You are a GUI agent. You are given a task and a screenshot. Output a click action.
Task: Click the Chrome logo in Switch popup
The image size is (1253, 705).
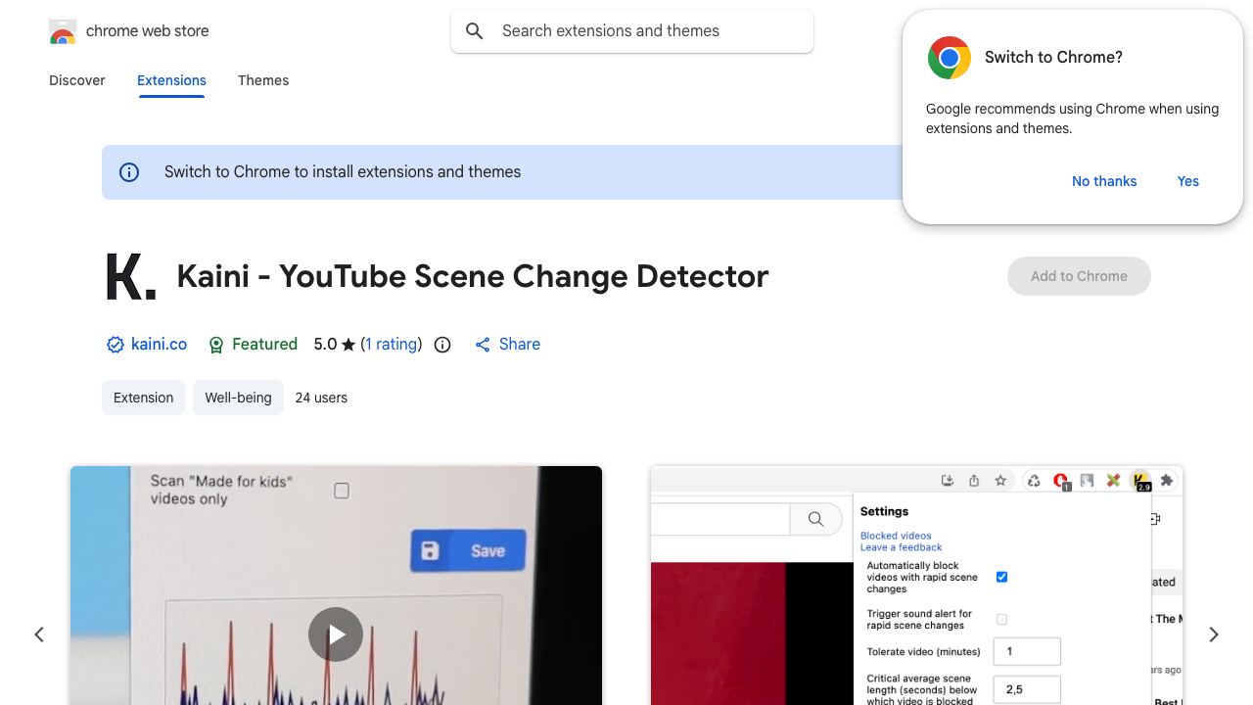click(950, 58)
